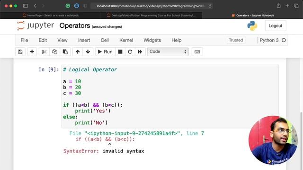Cut selected cells with the scissors icon

coord(44,51)
